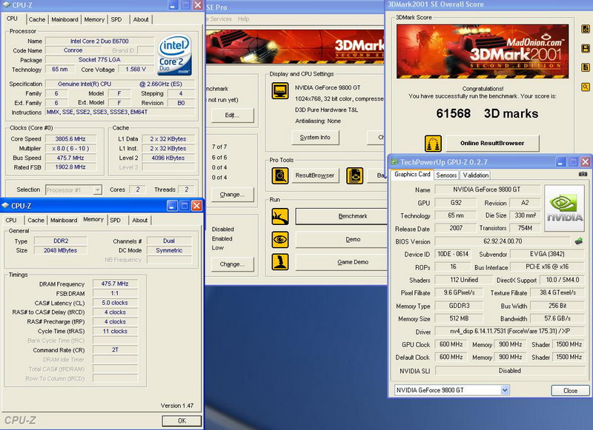Click the top side icon in 3DMark Score window
The image size is (593, 430).
pyautogui.click(x=586, y=29)
